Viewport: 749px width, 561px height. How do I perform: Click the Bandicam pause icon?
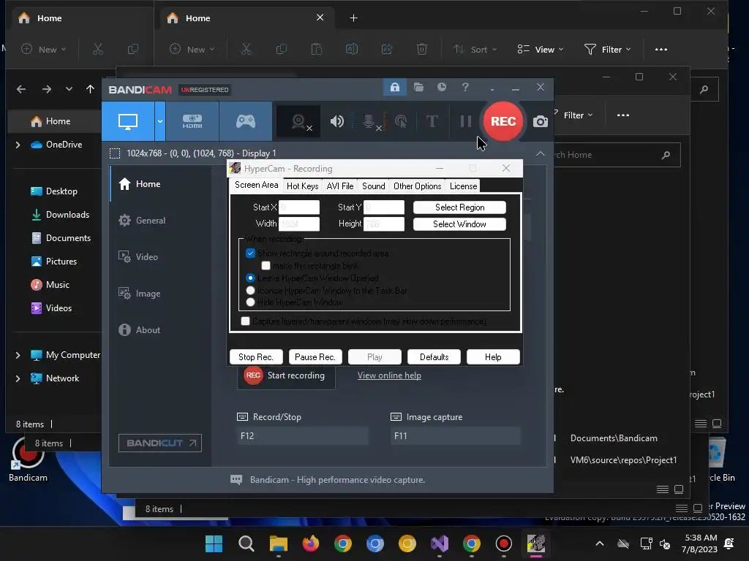click(466, 121)
